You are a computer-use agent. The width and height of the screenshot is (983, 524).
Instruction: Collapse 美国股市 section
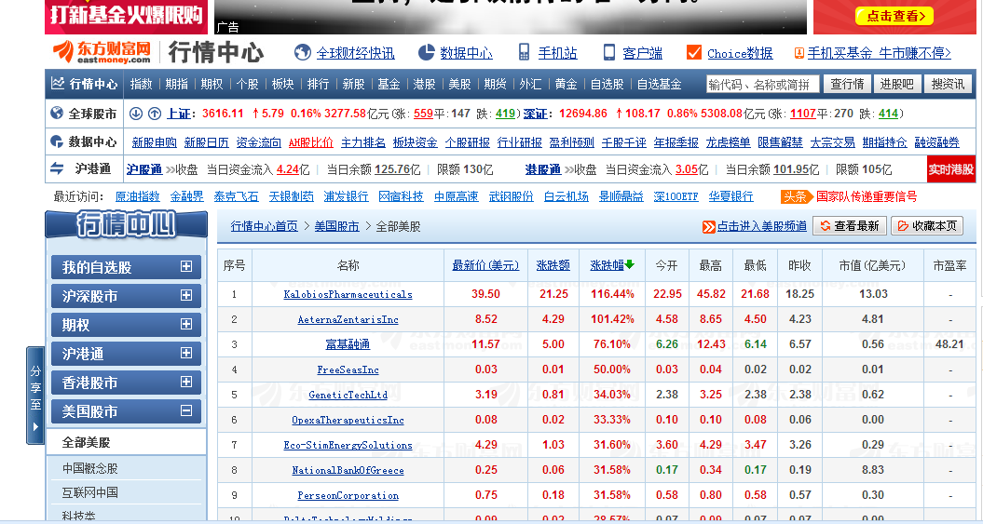click(186, 410)
